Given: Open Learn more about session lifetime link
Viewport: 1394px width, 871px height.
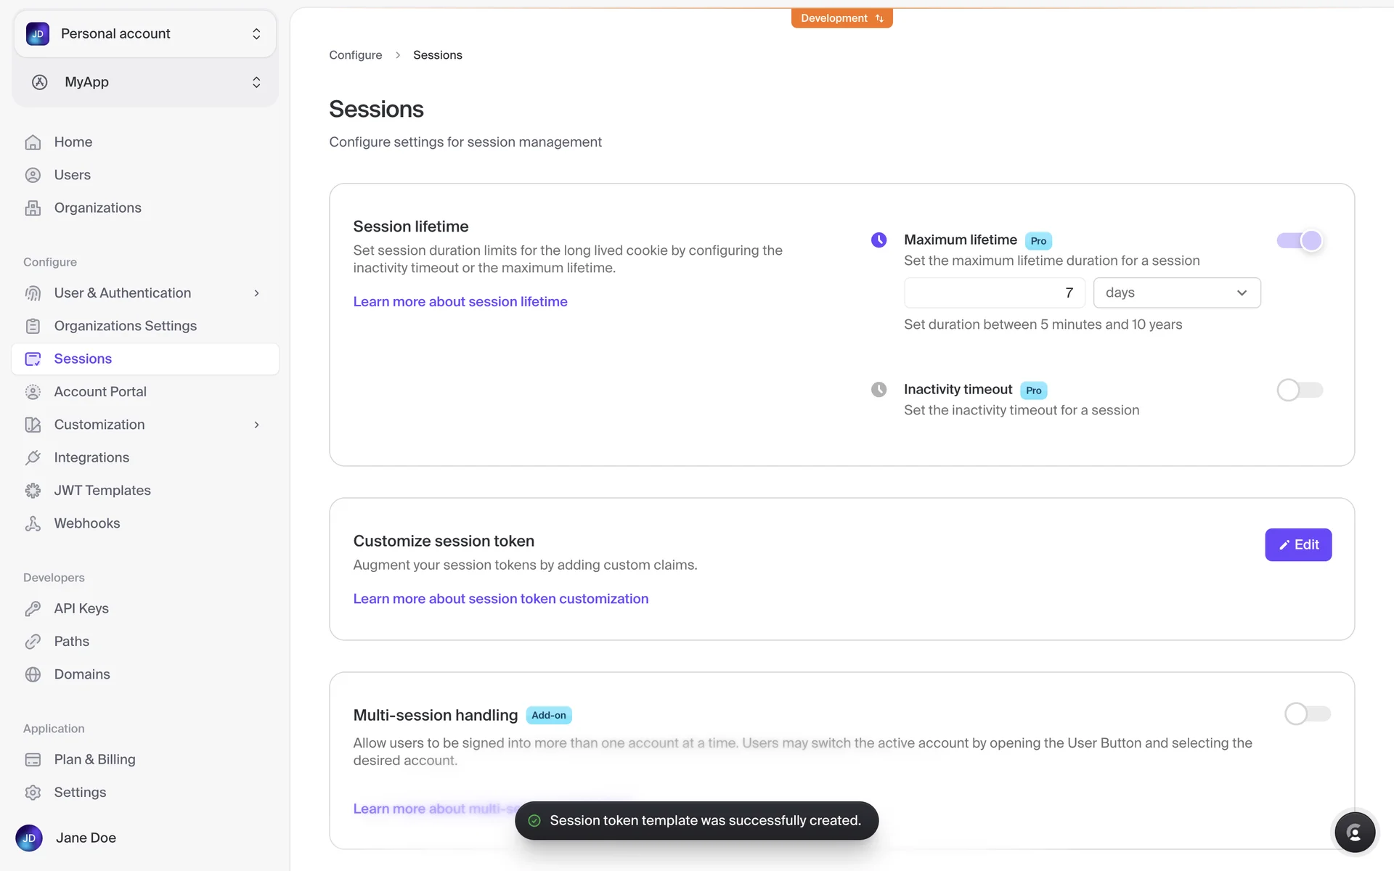Looking at the screenshot, I should point(460,301).
